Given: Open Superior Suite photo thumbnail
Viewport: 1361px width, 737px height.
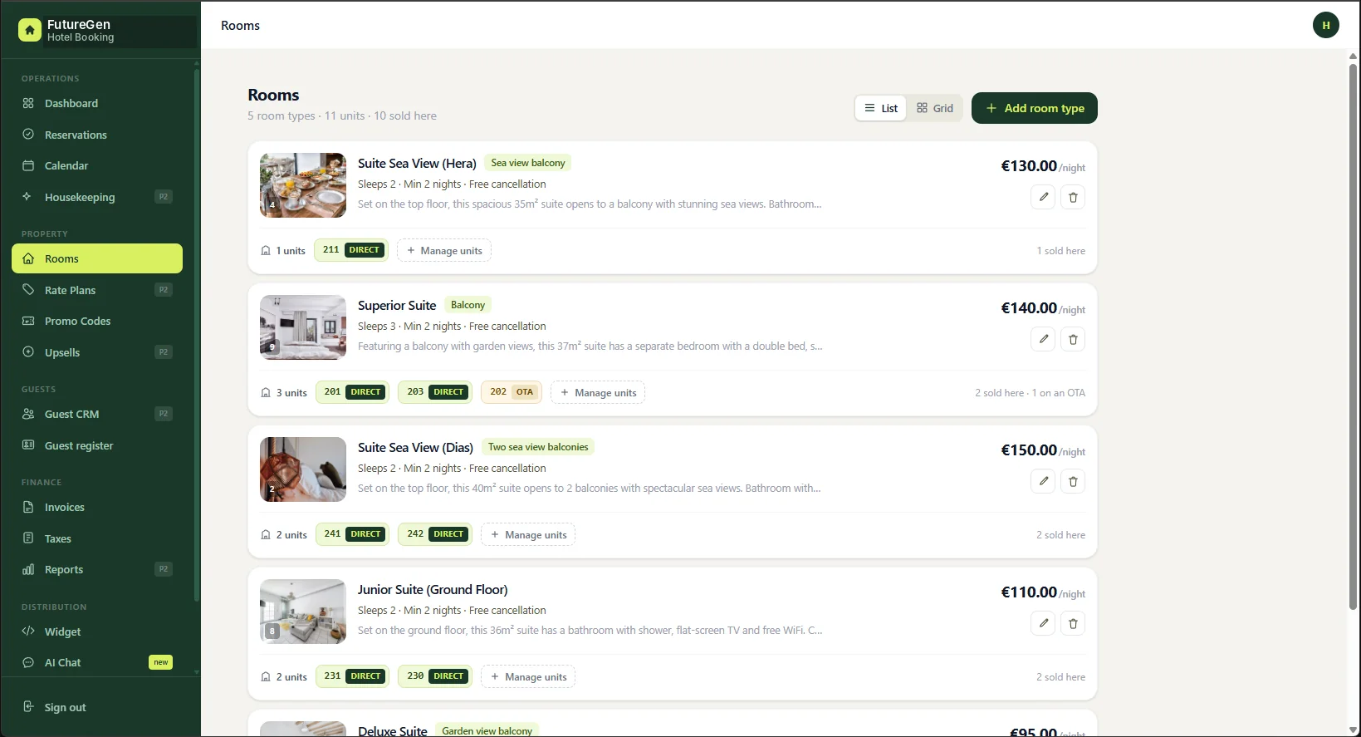Looking at the screenshot, I should click(303, 327).
